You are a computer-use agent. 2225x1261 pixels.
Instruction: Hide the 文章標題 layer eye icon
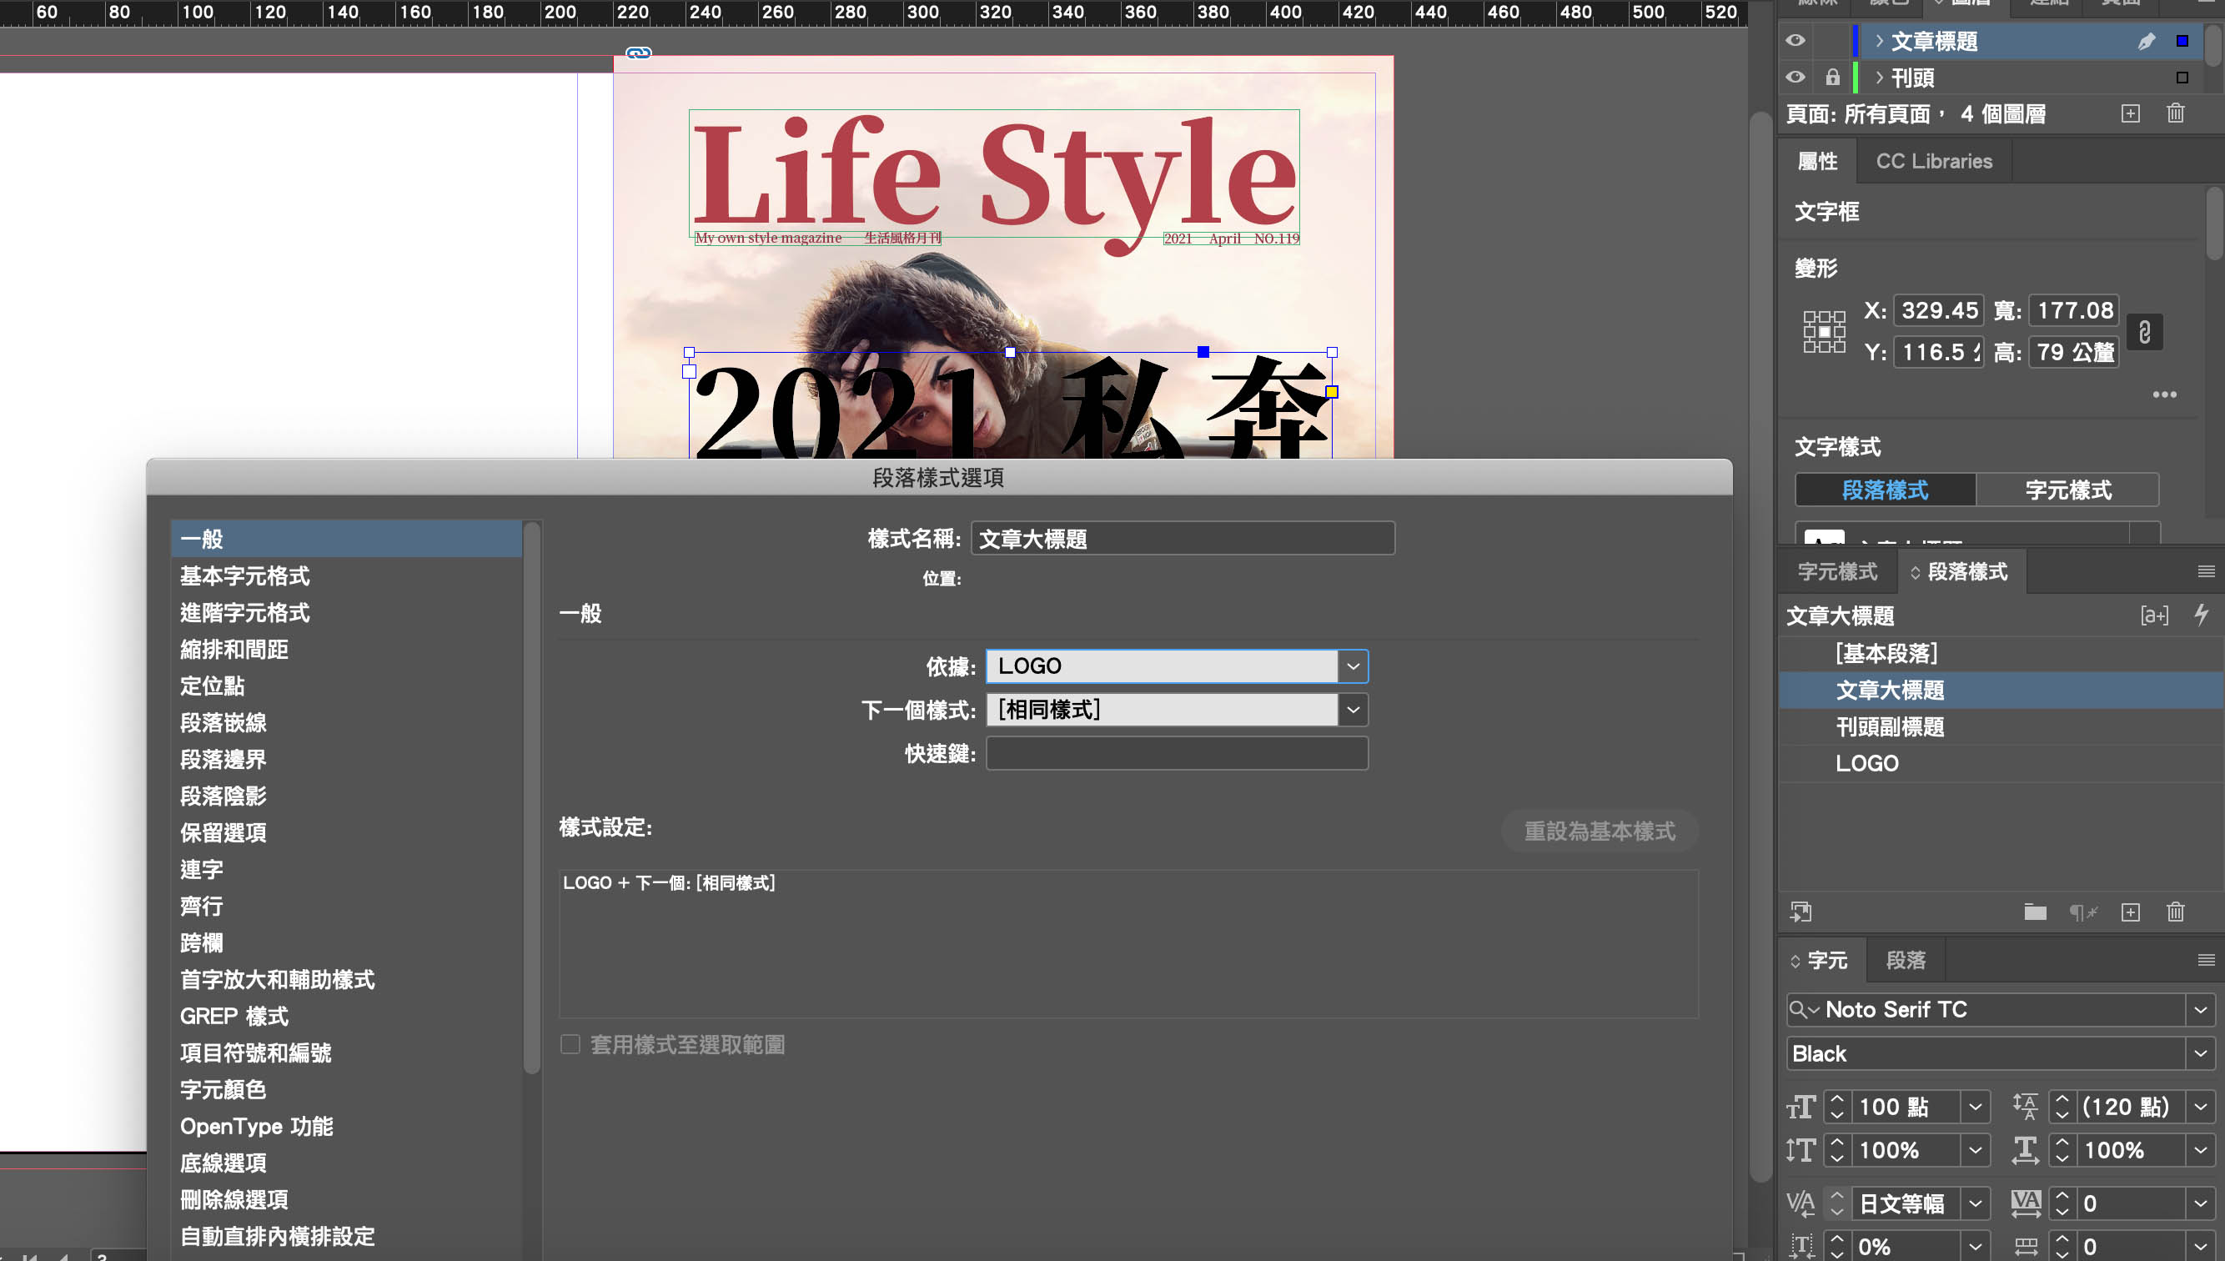coord(1796,41)
